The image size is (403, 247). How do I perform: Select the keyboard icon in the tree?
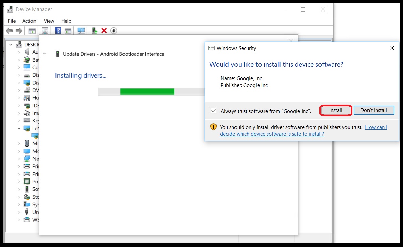pyautogui.click(x=27, y=120)
